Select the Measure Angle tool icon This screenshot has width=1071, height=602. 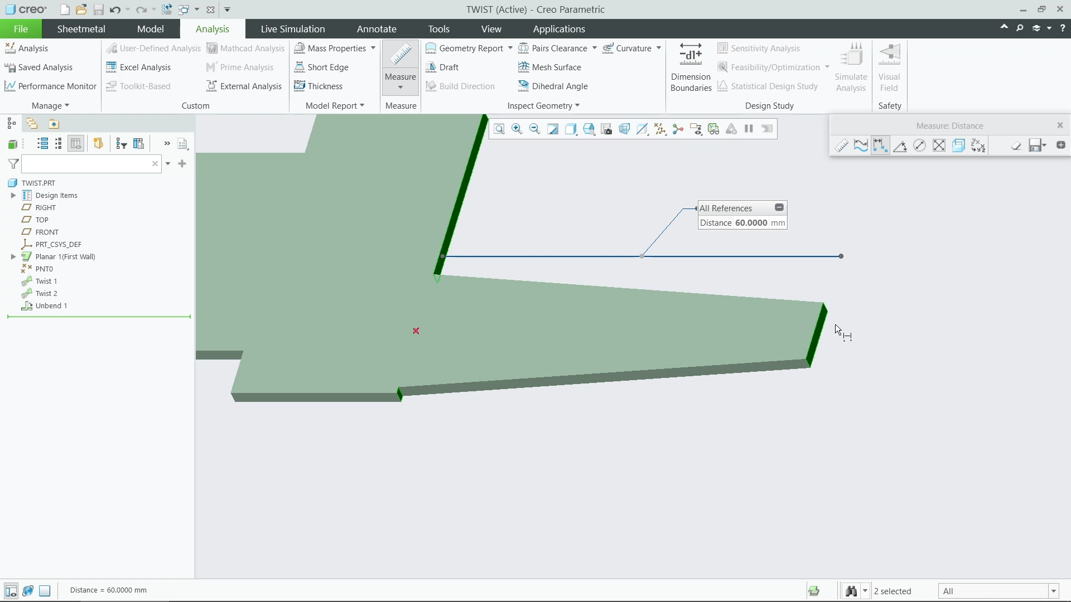900,146
